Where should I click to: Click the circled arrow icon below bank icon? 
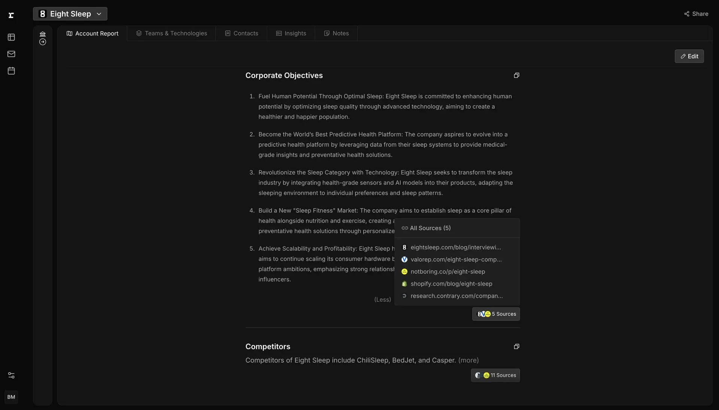coord(43,42)
